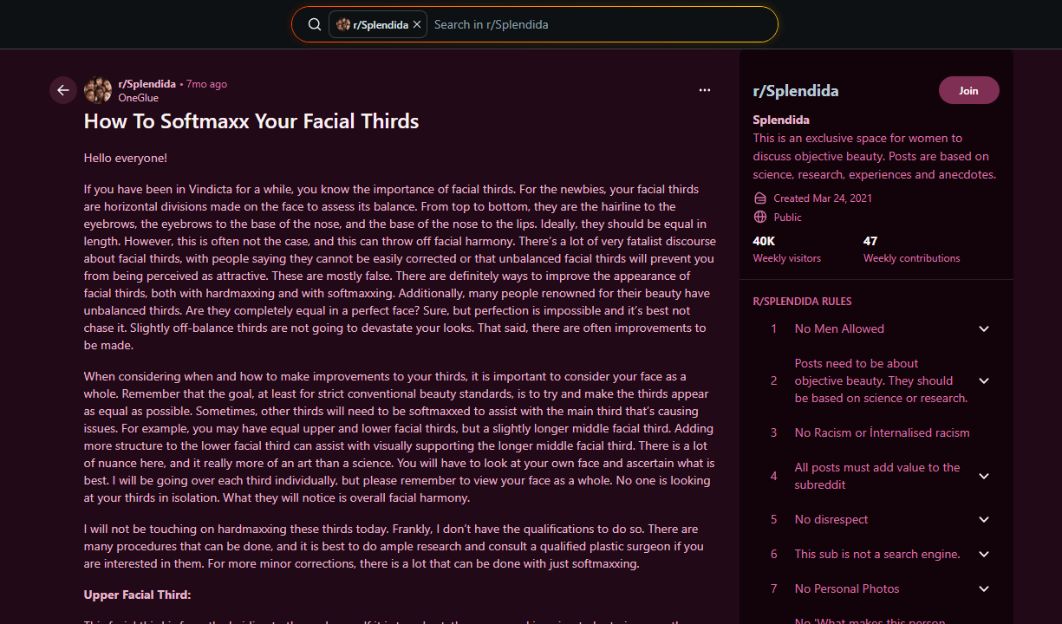Go back using the arrow button

pos(63,90)
